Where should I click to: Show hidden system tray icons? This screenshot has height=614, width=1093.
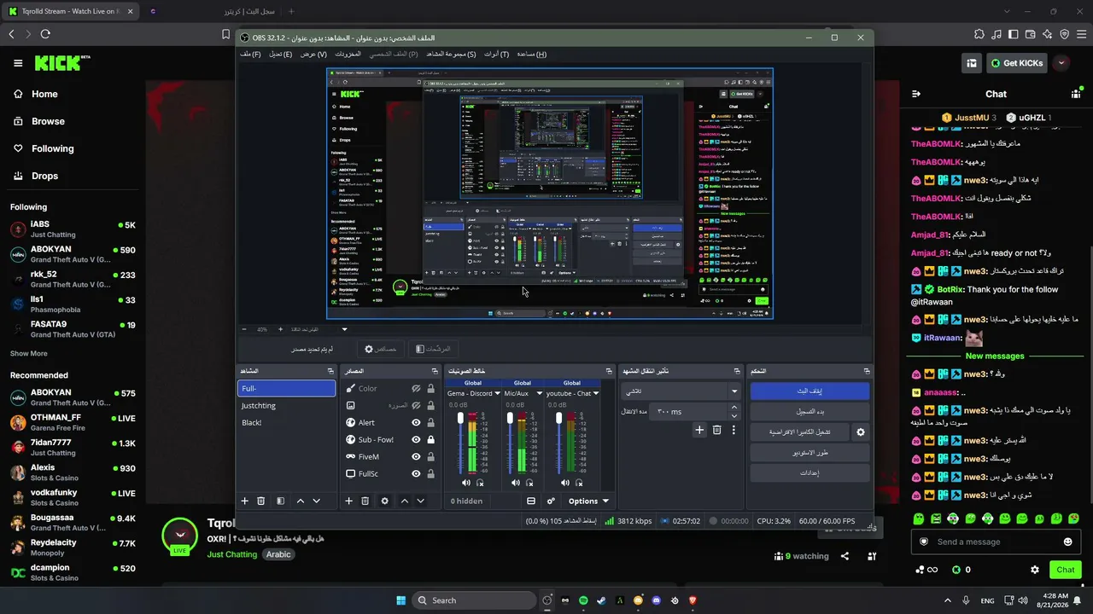pos(947,600)
